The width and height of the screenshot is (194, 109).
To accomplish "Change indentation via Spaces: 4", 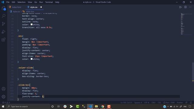I will 138,103.
